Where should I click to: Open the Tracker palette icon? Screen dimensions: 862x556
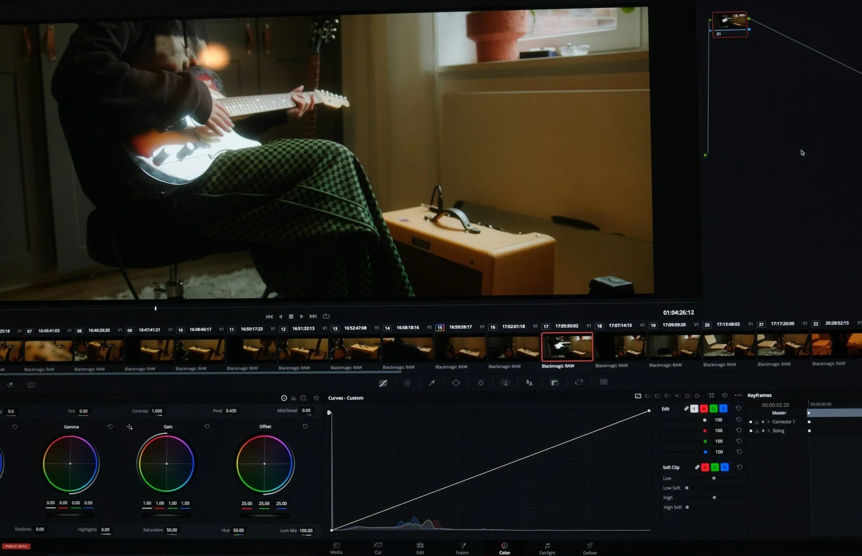[x=480, y=383]
